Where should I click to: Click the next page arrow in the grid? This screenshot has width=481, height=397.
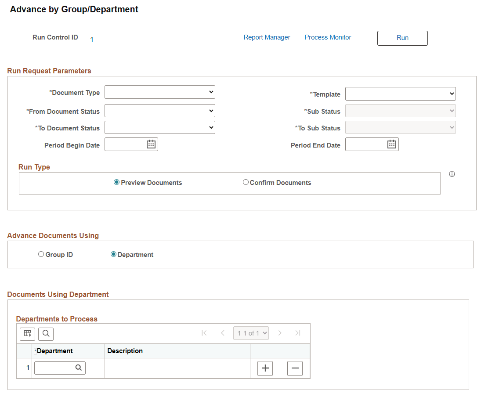[x=280, y=333]
